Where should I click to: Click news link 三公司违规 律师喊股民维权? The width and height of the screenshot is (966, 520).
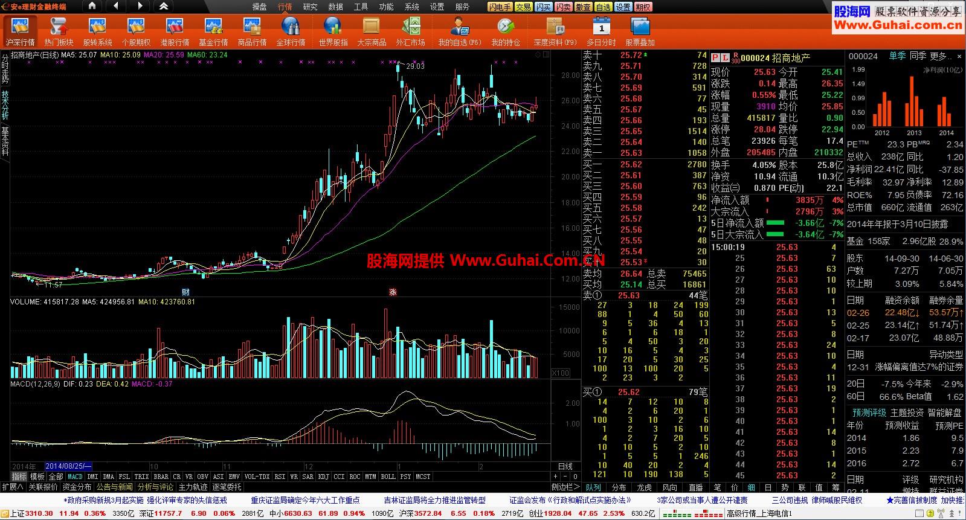point(817,500)
